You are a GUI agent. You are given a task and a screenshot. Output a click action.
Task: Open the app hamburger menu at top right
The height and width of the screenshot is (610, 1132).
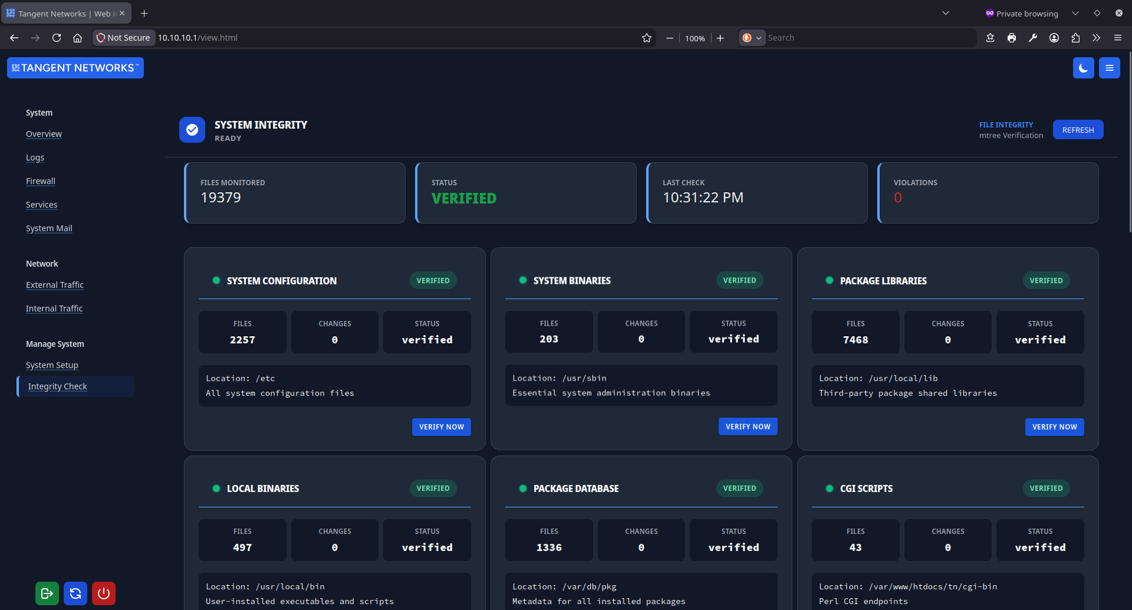(x=1109, y=68)
